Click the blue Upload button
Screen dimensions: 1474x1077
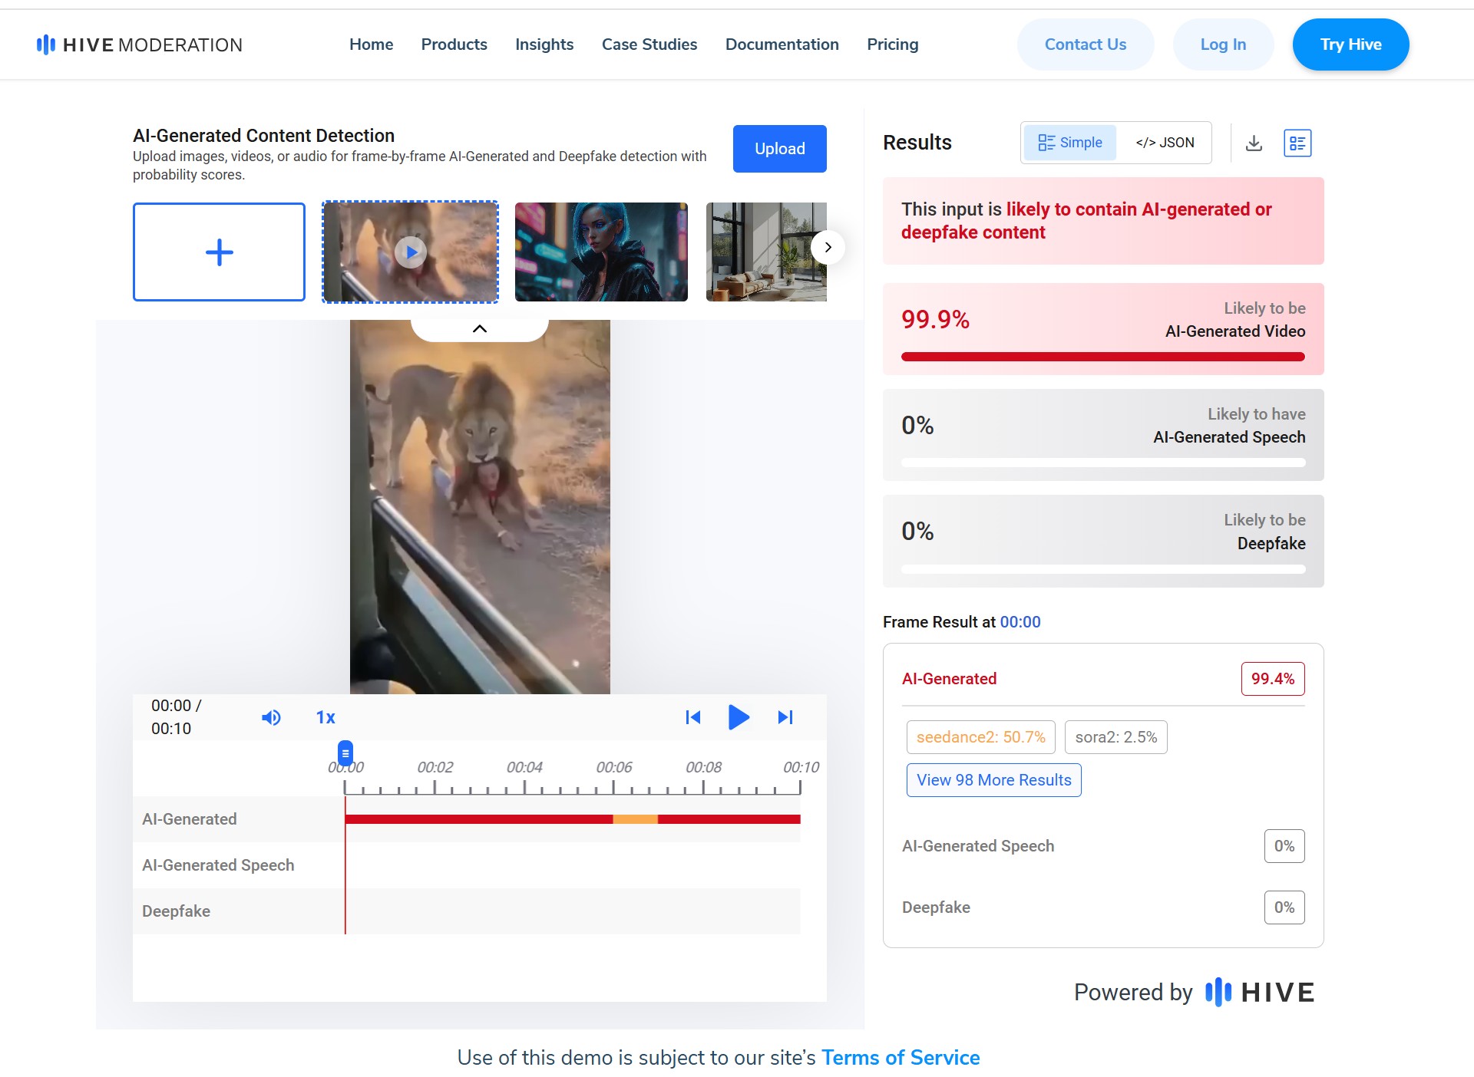coord(779,149)
